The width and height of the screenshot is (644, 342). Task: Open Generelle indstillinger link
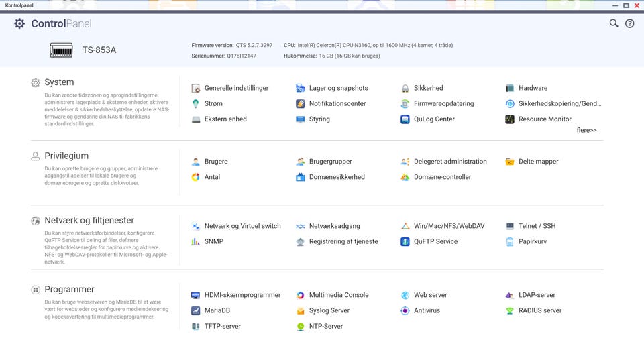[x=236, y=88]
